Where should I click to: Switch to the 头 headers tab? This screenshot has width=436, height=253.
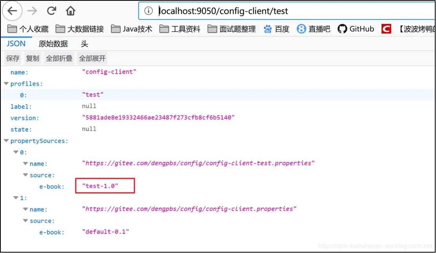click(x=84, y=44)
